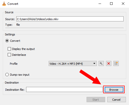The height and width of the screenshot is (105, 129).
Task: Click the 'Type:' label text
Action: coord(9,25)
